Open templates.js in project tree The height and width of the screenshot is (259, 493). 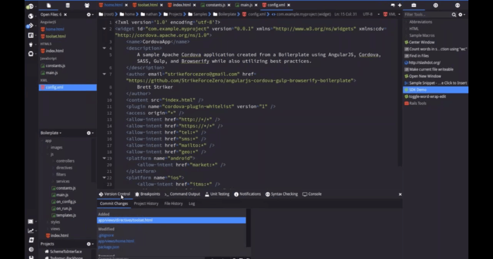[x=64, y=215]
